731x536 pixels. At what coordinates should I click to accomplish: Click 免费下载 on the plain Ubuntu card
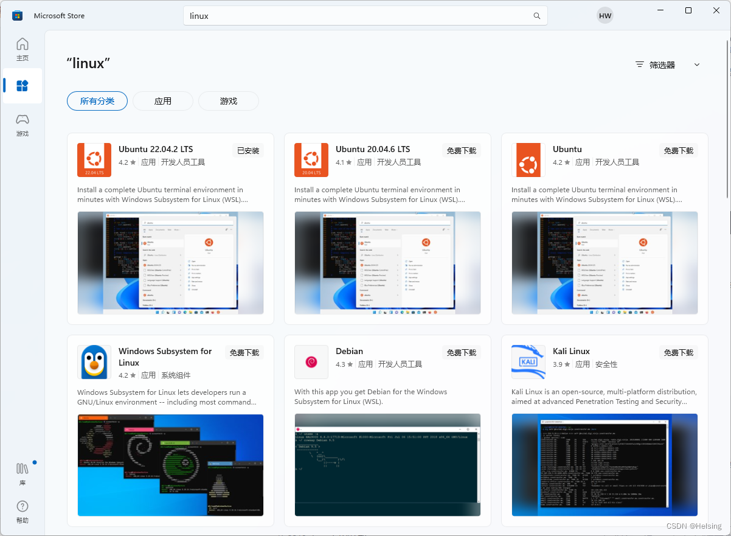point(679,151)
